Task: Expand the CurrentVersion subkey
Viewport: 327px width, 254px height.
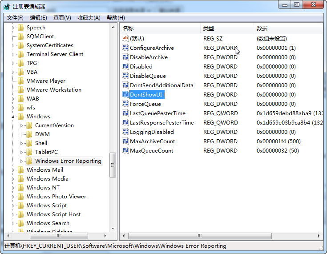Action: pos(21,125)
